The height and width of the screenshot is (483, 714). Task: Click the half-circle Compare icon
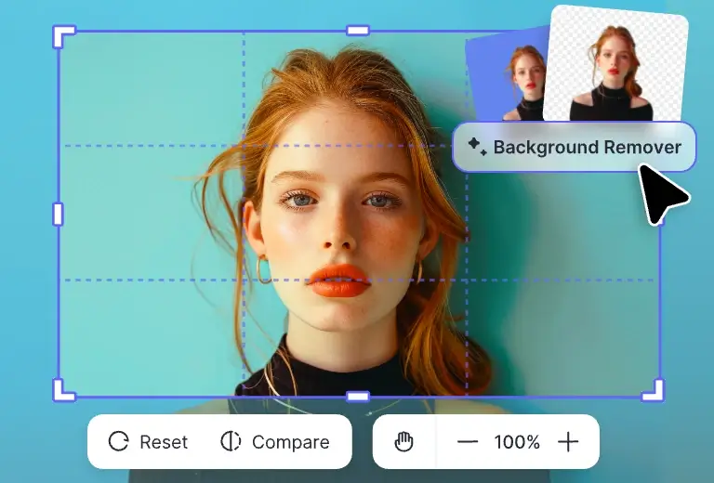[231, 441]
